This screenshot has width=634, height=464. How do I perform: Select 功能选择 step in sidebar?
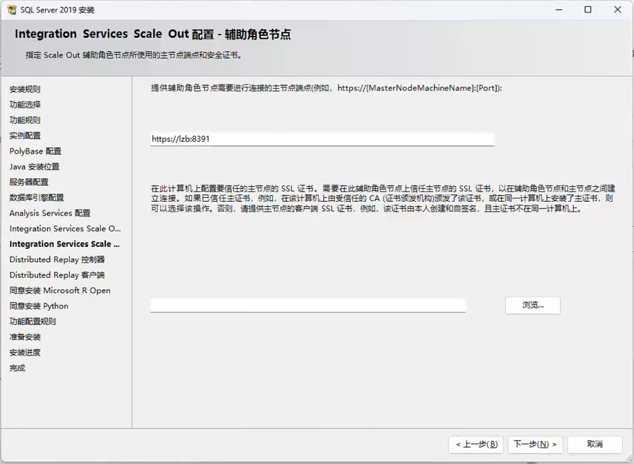pyautogui.click(x=25, y=105)
